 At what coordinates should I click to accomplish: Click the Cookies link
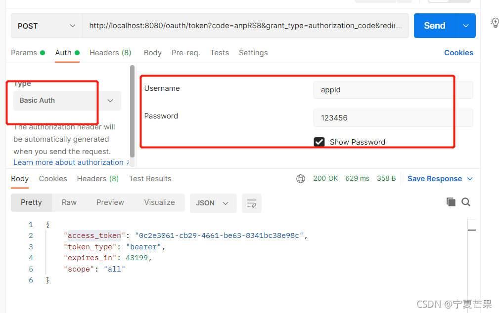coord(458,53)
